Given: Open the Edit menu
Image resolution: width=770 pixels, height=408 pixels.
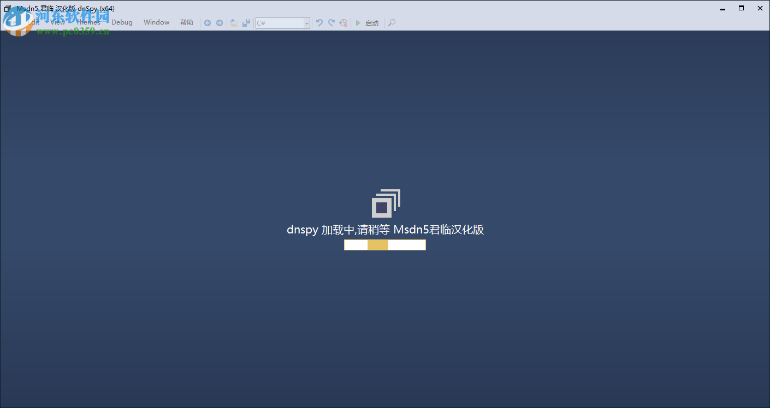Looking at the screenshot, I should point(33,22).
